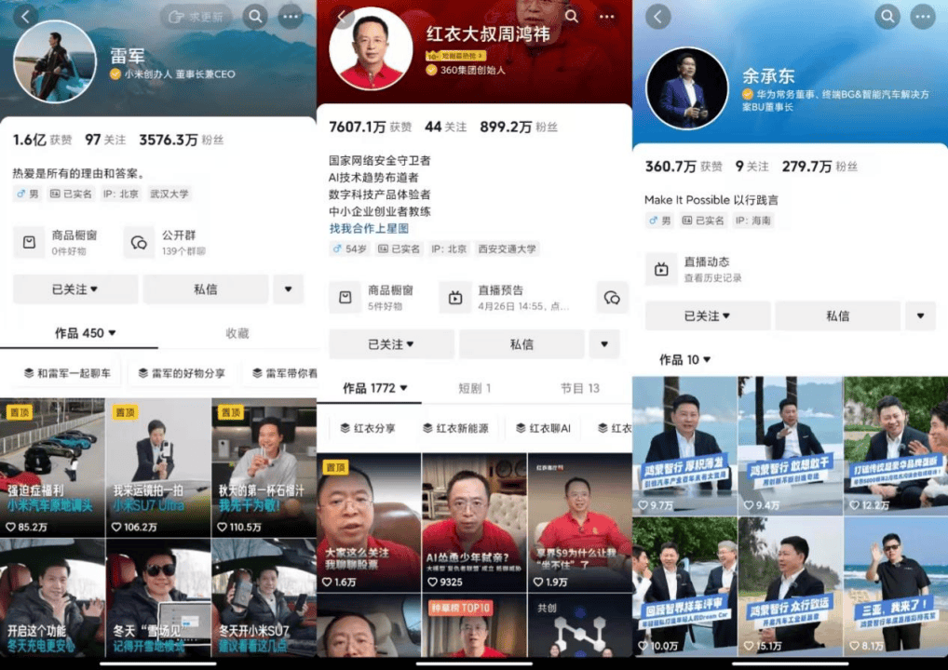Switch to 节目 13 tab
Screen dimensions: 948x670
tap(580, 388)
